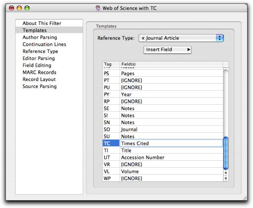Click the scroll down arrow of table

click(226, 178)
